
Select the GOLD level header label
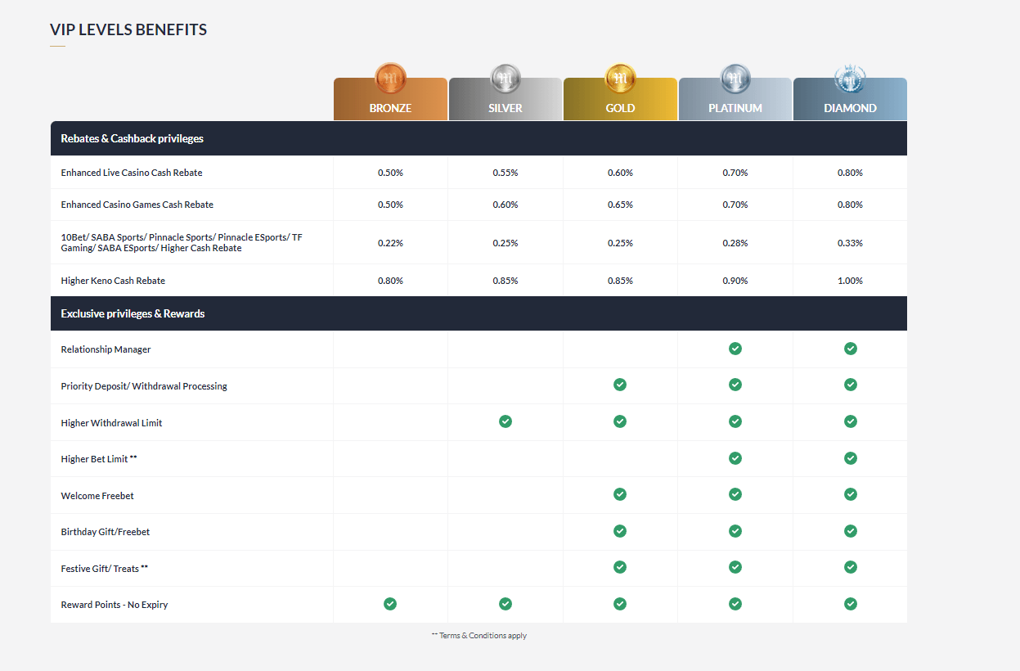[620, 108]
